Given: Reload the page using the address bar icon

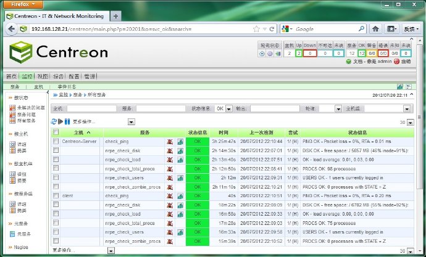Looking at the screenshot, I should pyautogui.click(x=272, y=29).
